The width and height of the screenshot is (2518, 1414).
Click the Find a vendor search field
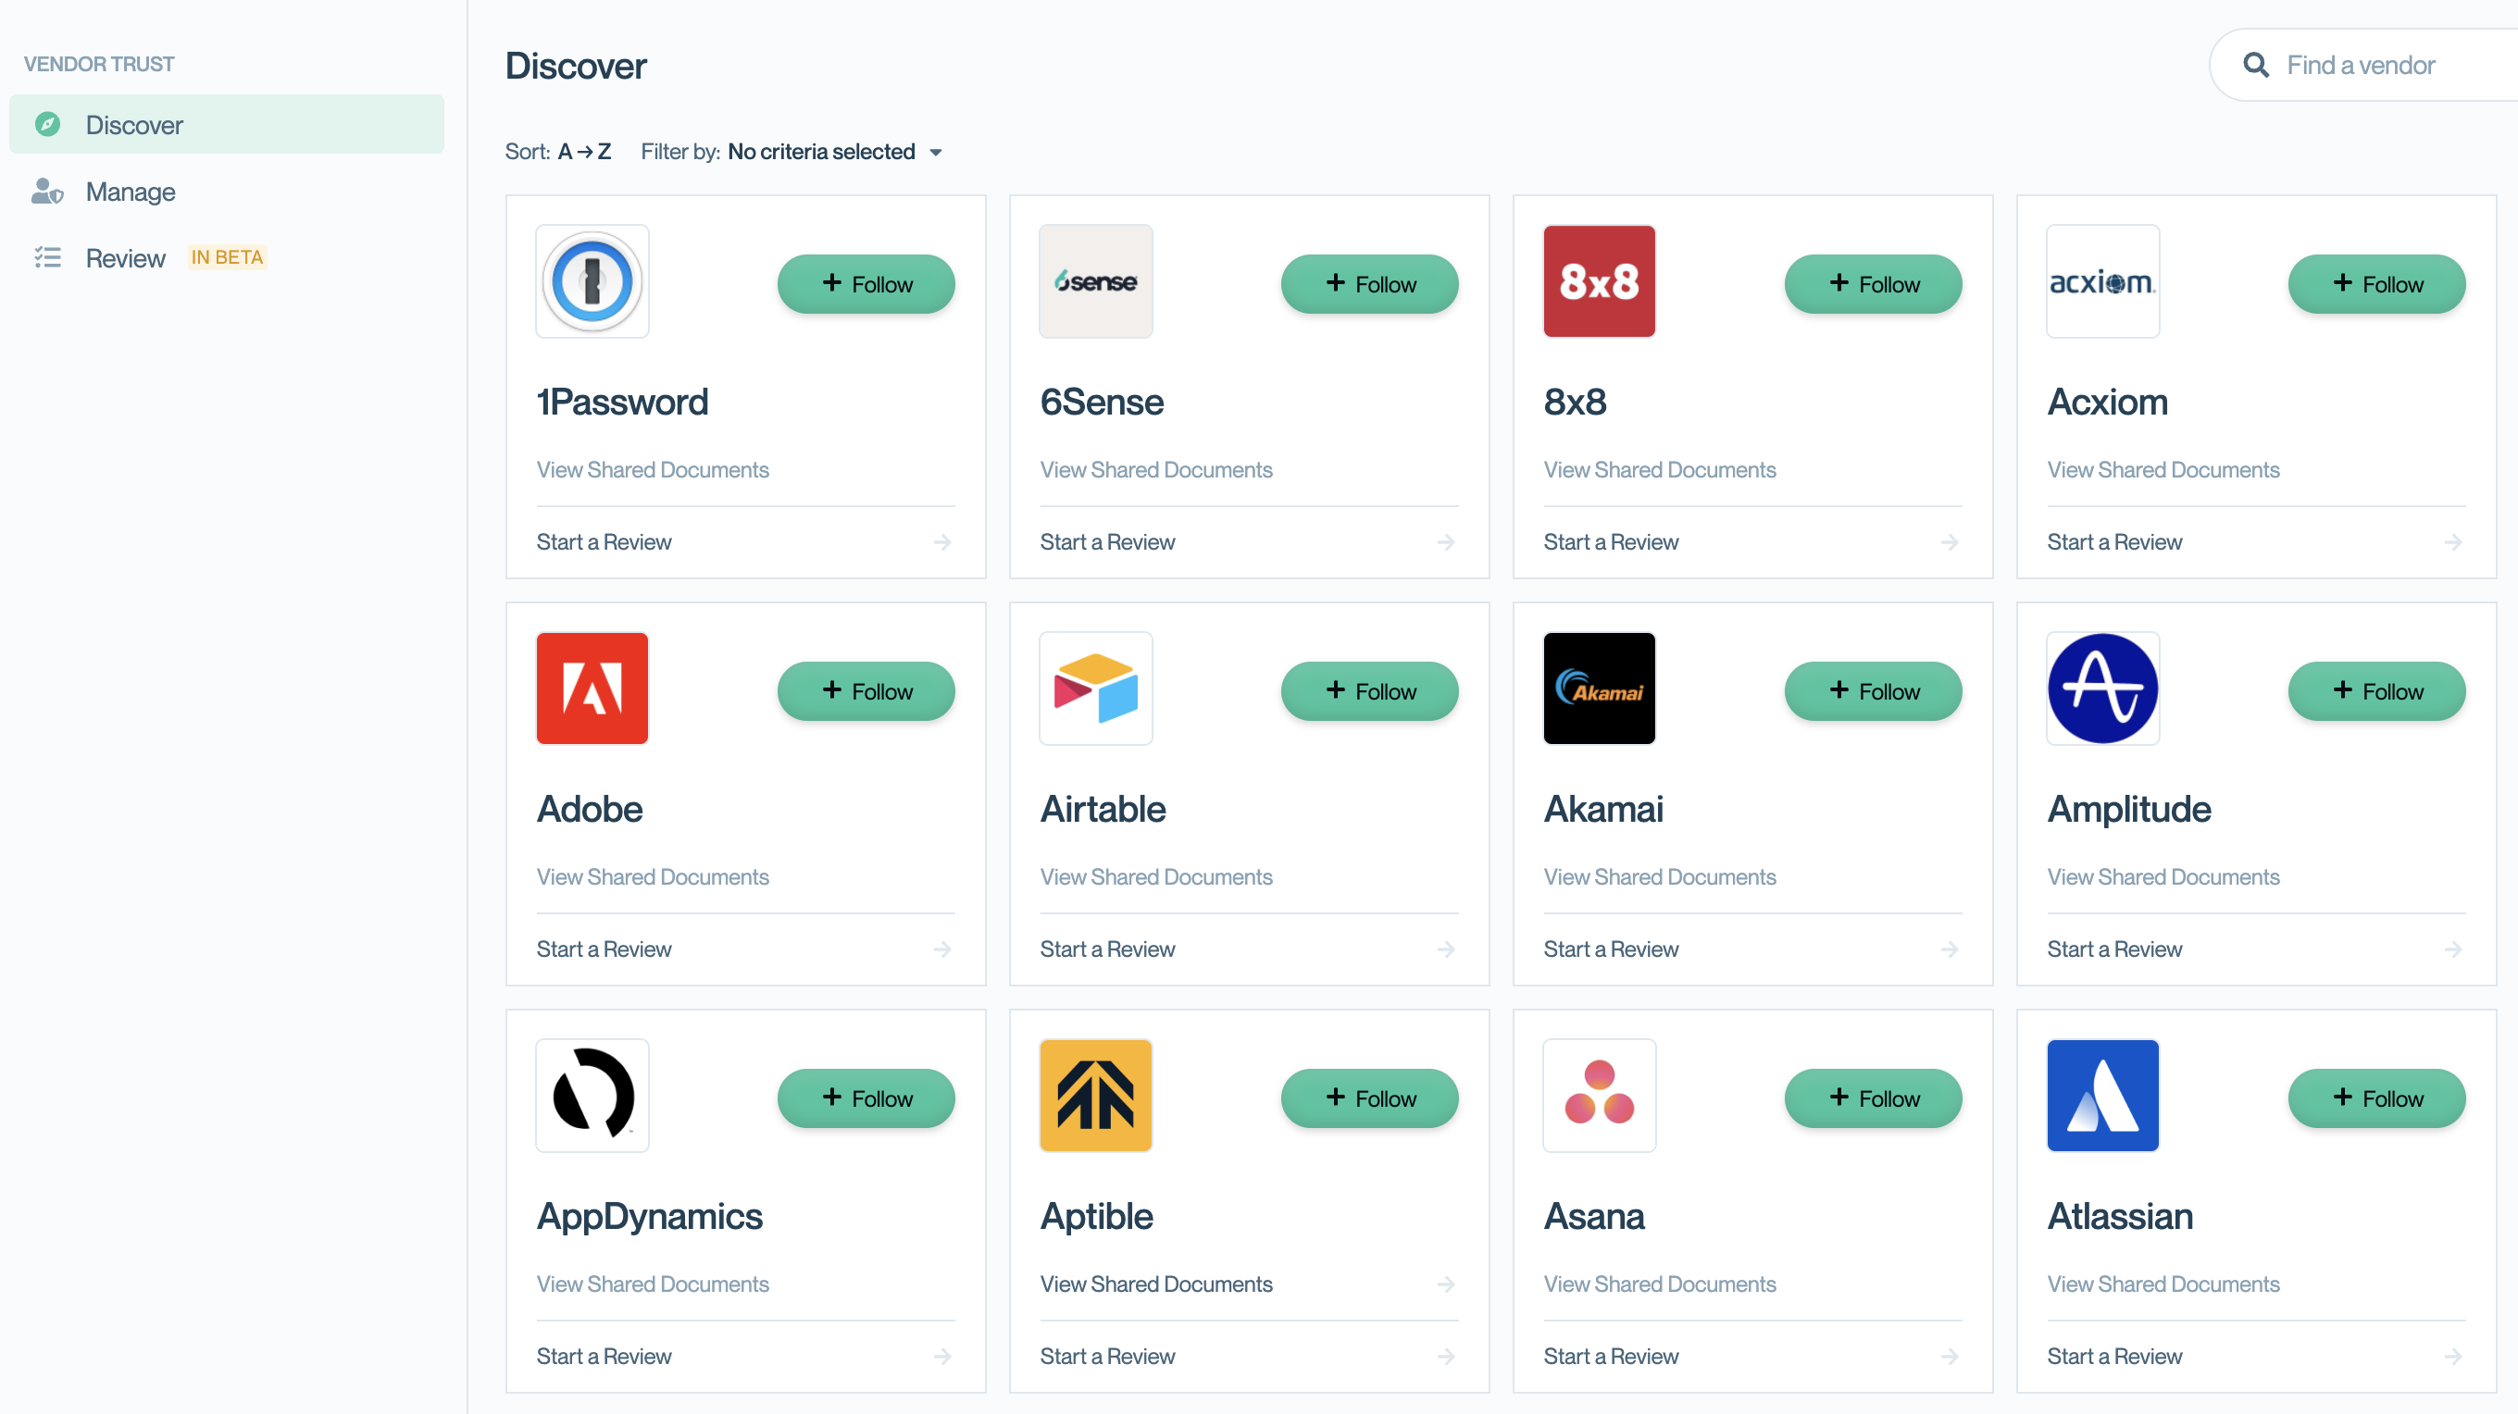coord(2365,65)
